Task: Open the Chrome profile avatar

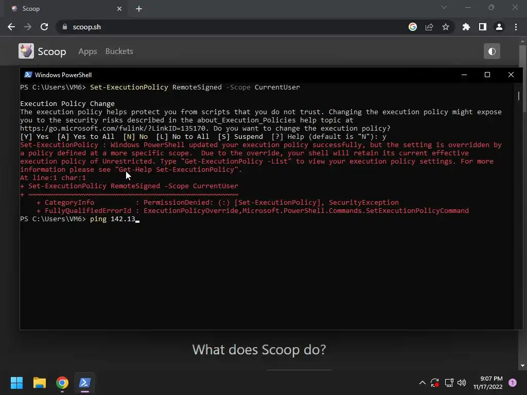Action: point(499,27)
